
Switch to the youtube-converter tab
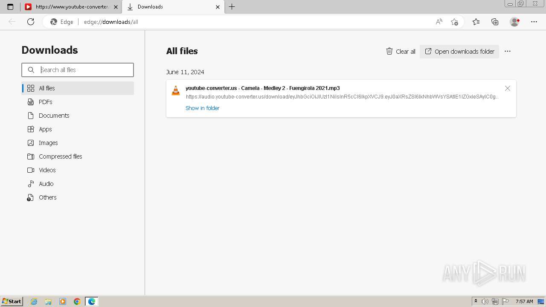[x=71, y=7]
